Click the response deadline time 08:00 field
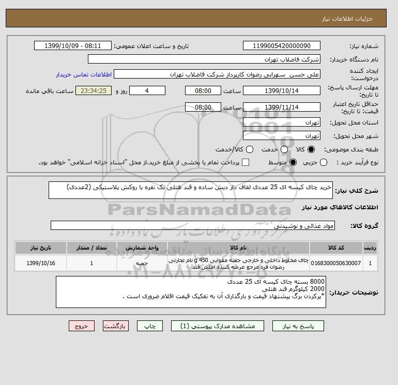This screenshot has width=398, height=385. [x=203, y=90]
